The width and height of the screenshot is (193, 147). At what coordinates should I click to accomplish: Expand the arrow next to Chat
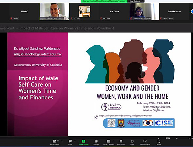tap(75, 141)
